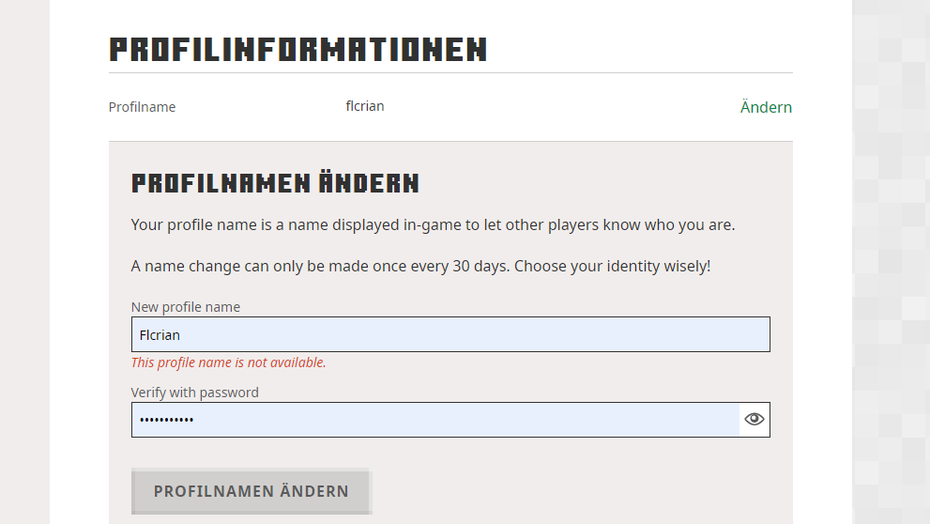Click the "once every 30 days" notice sentence

(x=319, y=266)
